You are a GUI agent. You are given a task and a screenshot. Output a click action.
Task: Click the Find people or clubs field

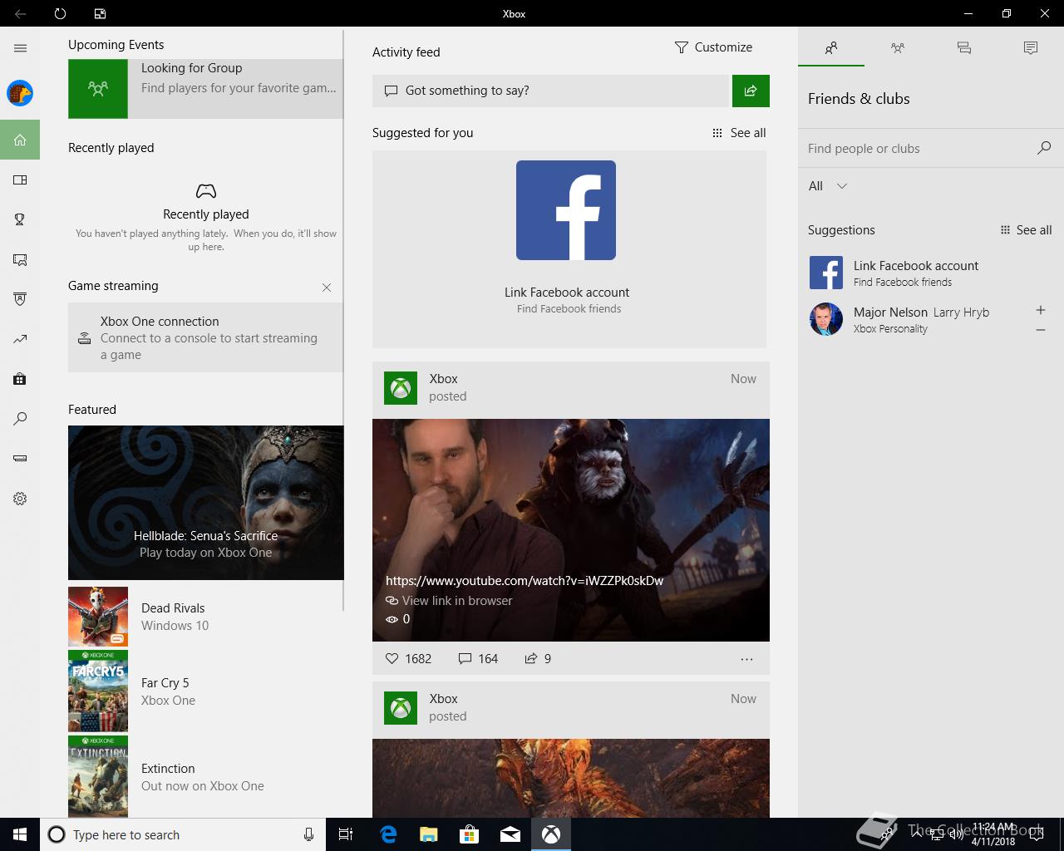point(919,149)
